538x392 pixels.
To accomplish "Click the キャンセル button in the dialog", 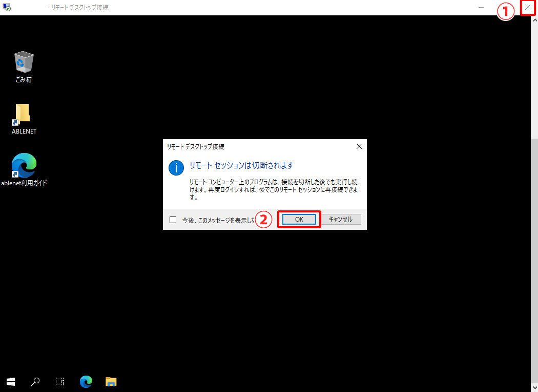I will coord(341,219).
